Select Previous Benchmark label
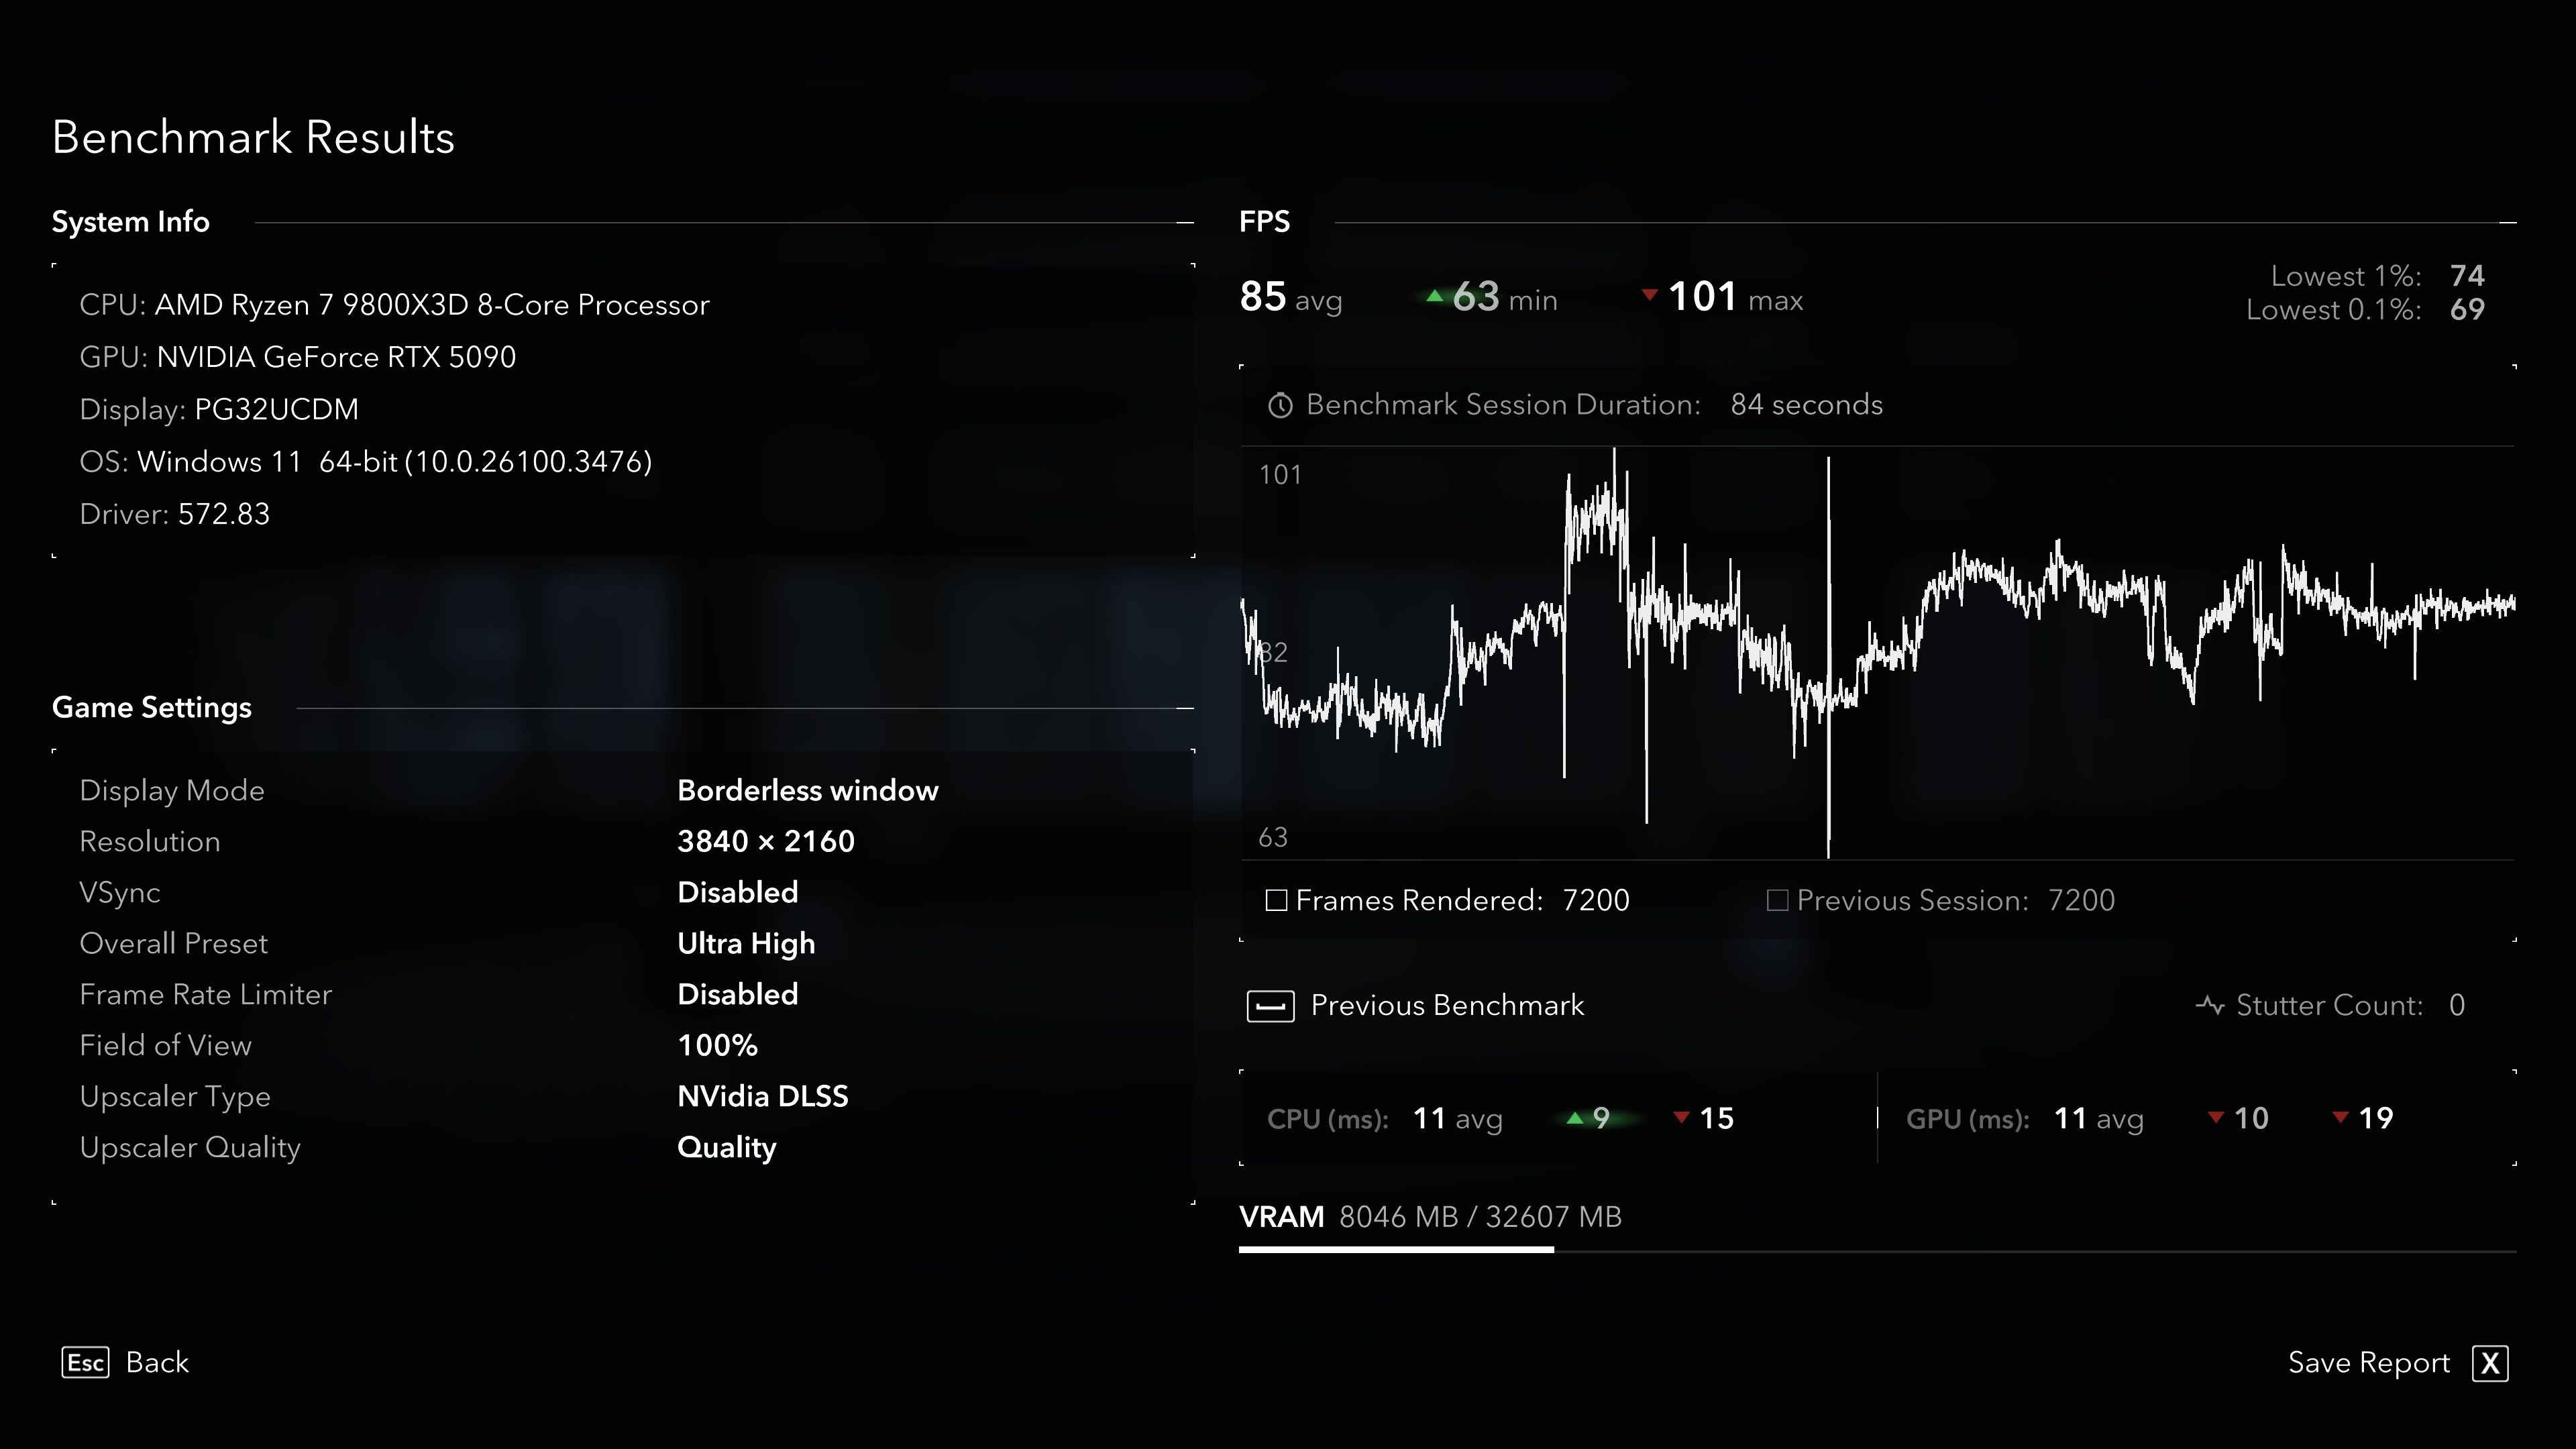Image resolution: width=2576 pixels, height=1449 pixels. pyautogui.click(x=1447, y=1005)
